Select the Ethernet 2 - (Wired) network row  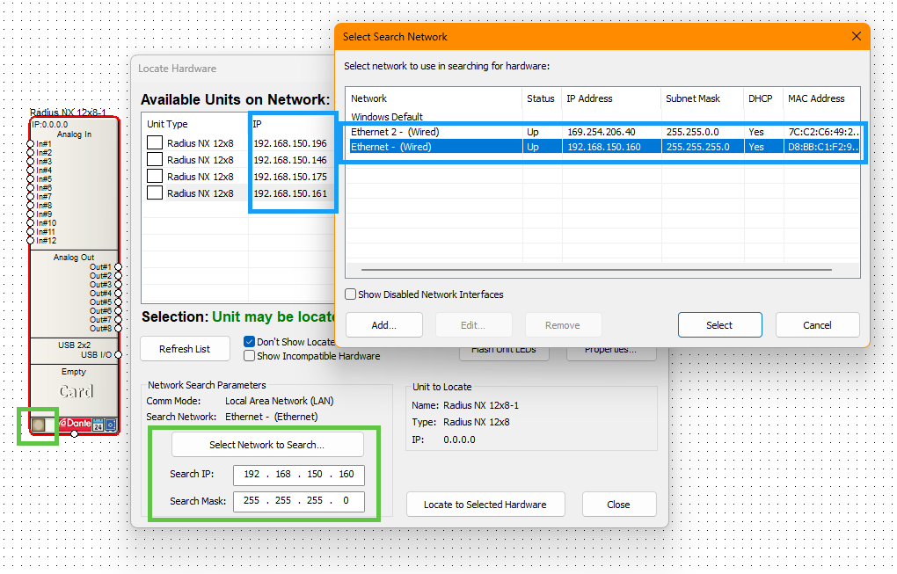[x=395, y=132]
